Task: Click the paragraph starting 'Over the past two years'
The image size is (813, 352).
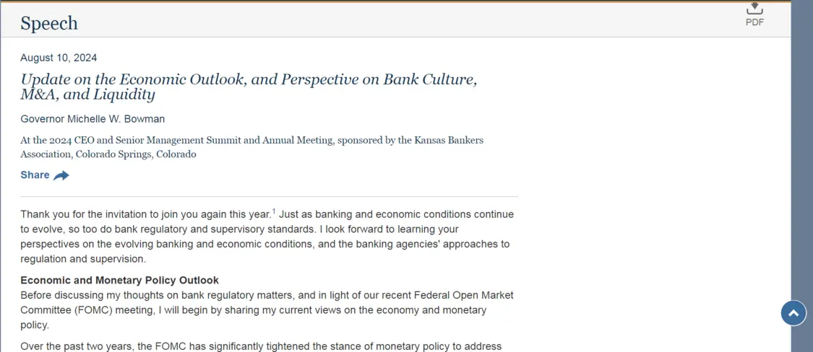Action: tap(261, 346)
